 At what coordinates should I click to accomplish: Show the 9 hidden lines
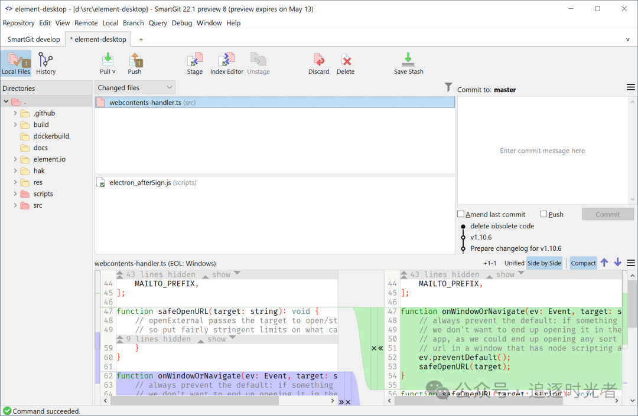click(x=217, y=339)
